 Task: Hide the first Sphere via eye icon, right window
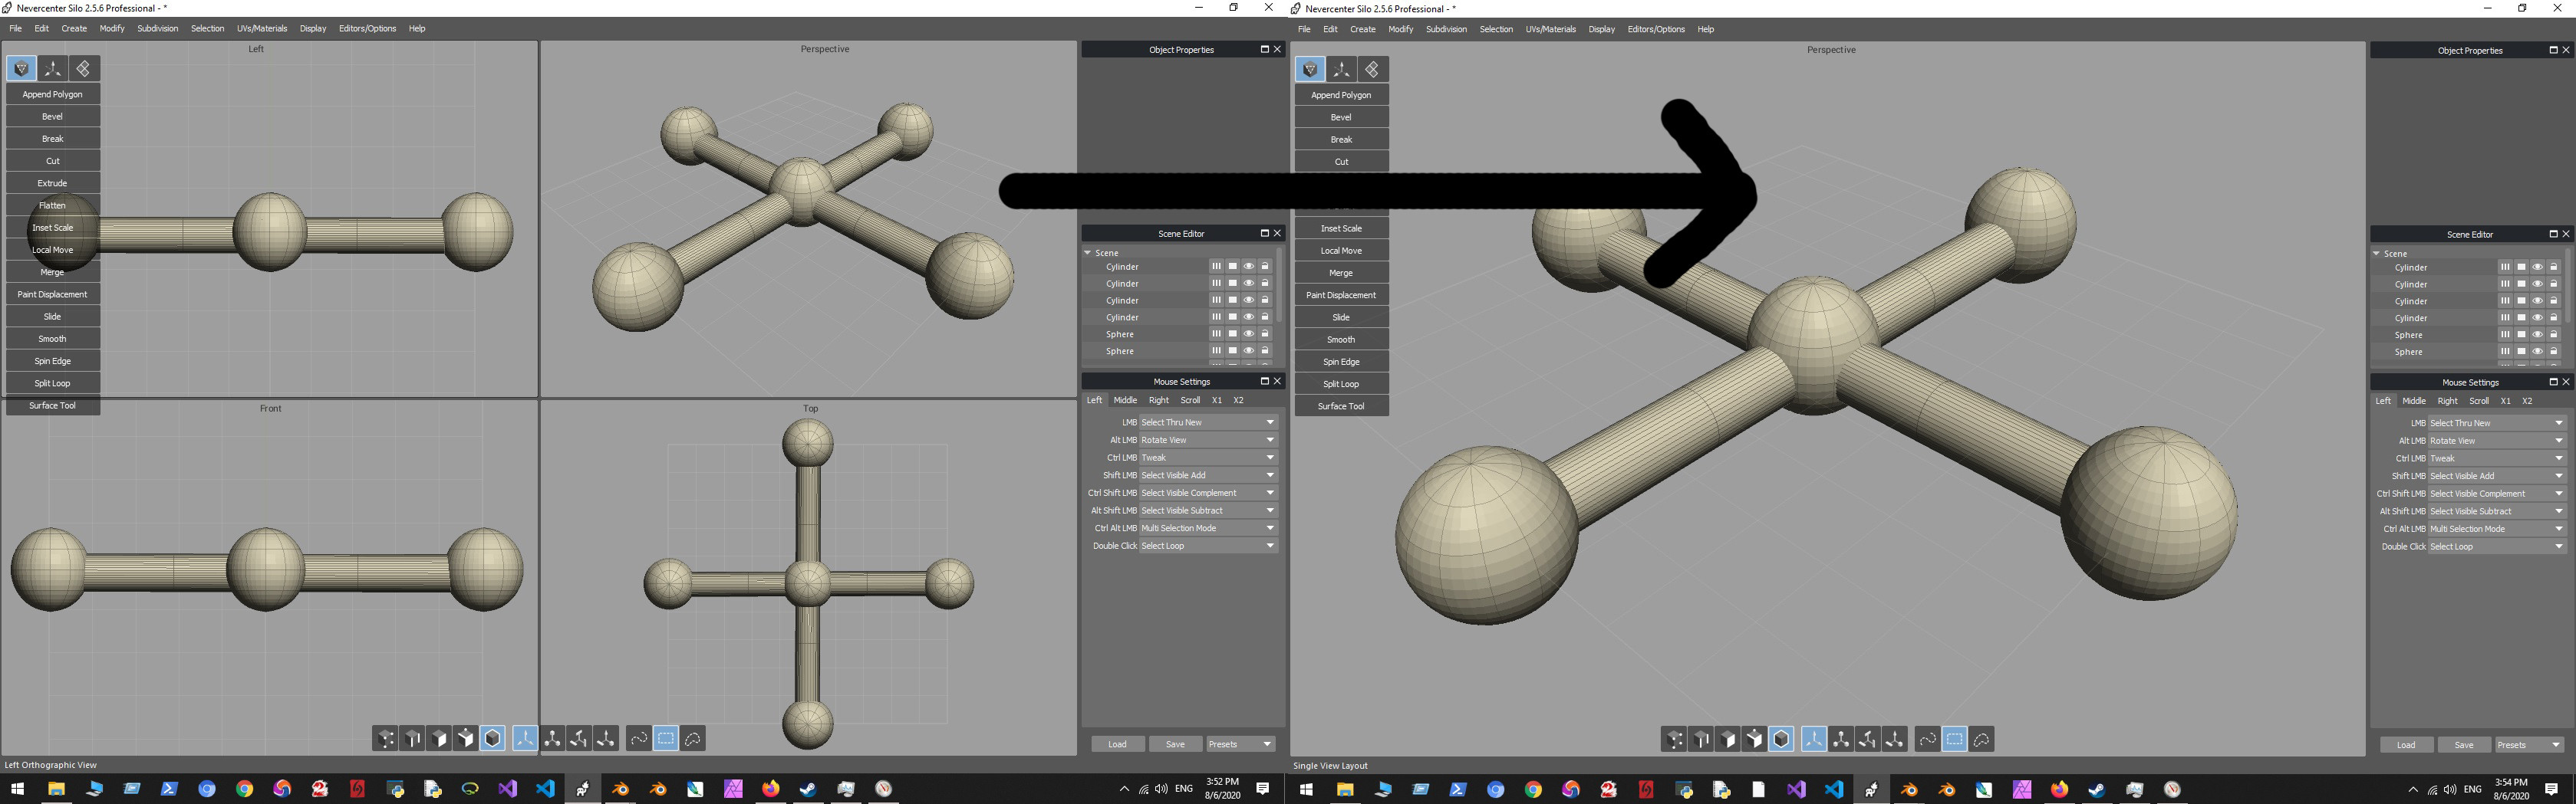click(x=2538, y=335)
